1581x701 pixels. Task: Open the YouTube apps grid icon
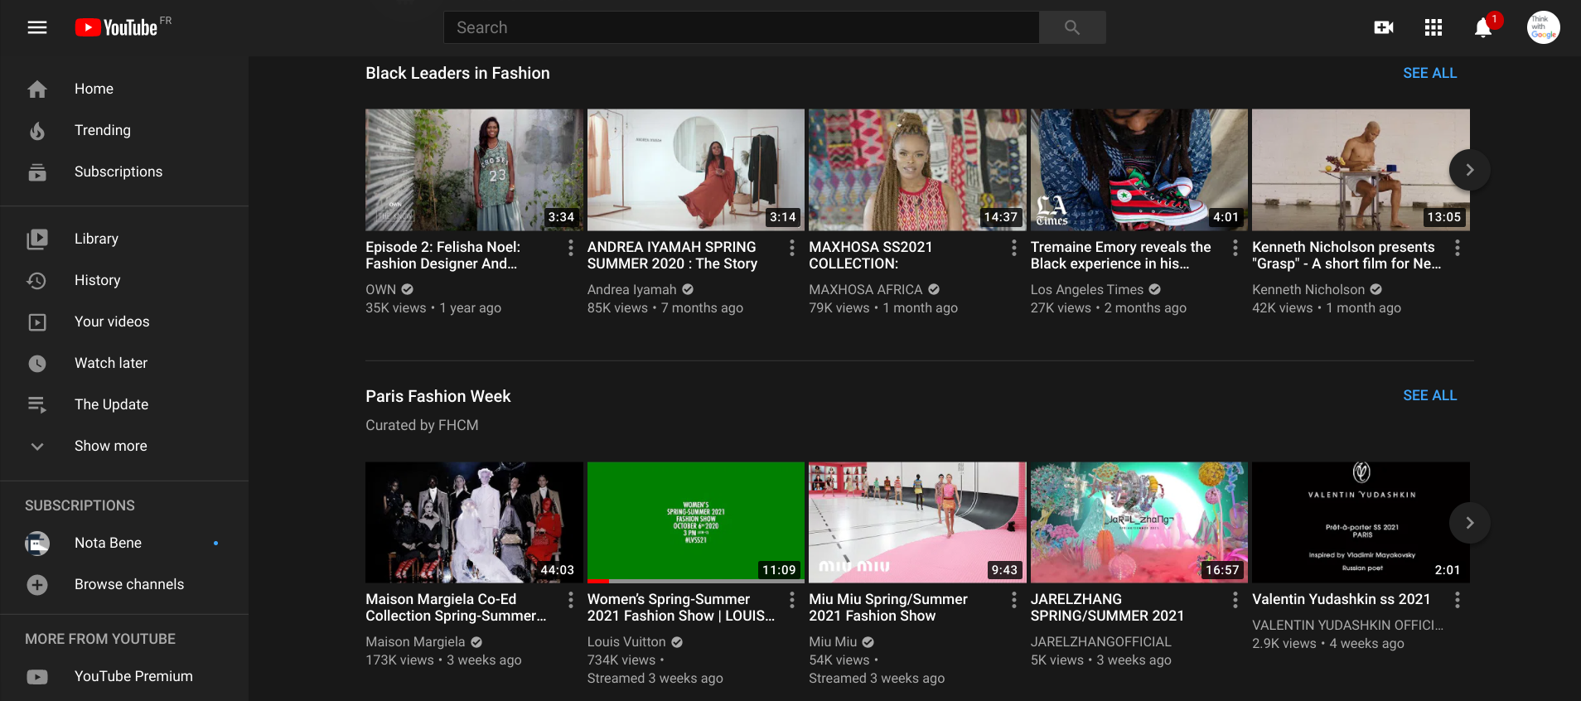point(1434,27)
